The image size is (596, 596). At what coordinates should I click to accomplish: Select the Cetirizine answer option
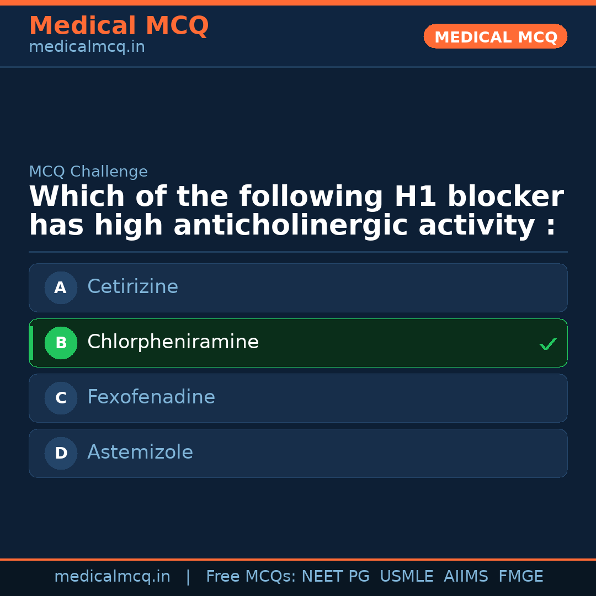(x=298, y=288)
